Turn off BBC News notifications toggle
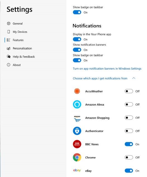Viewport: 147px width, 177px height. pos(129,144)
